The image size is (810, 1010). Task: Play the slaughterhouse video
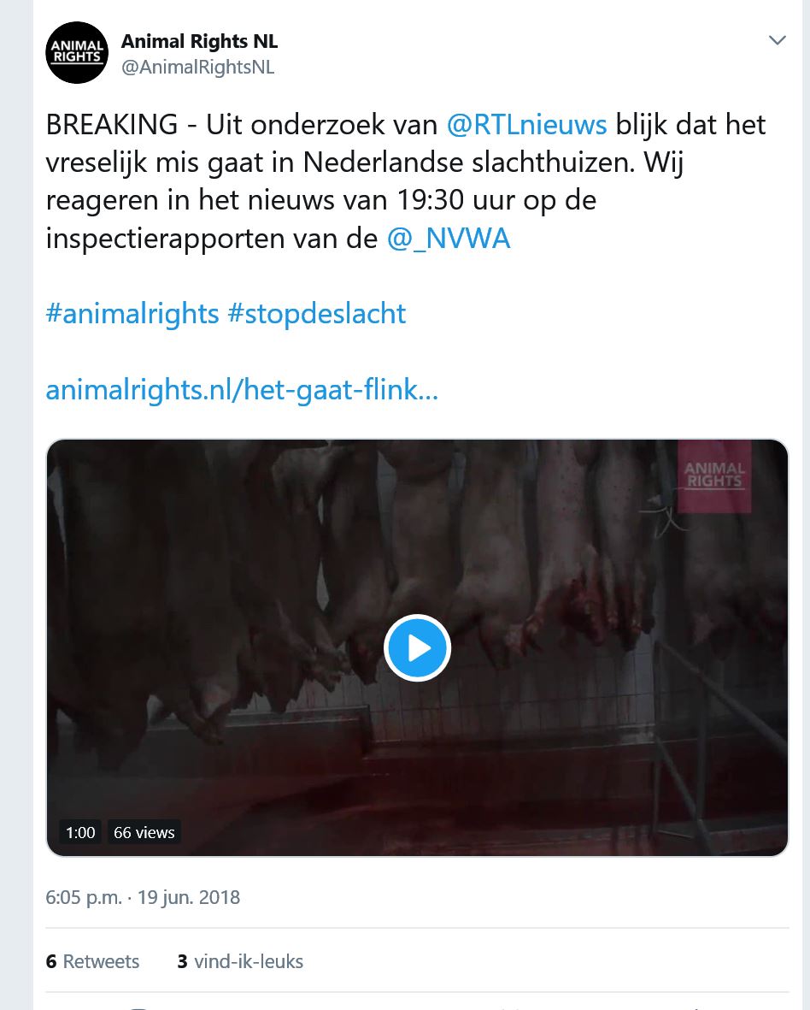point(417,648)
